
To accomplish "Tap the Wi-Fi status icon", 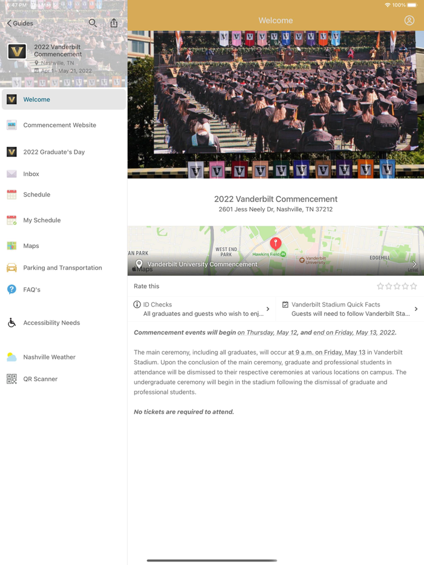I will point(388,5).
